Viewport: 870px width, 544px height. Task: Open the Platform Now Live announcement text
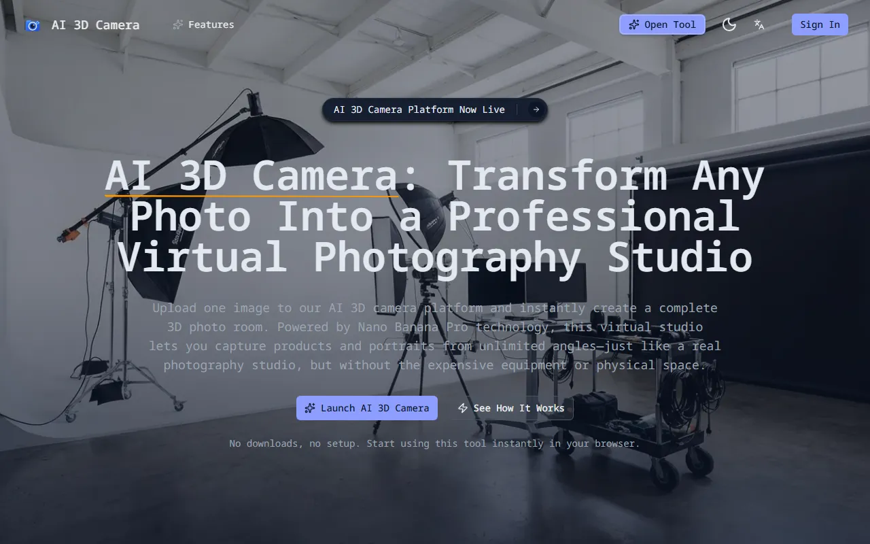click(x=419, y=109)
